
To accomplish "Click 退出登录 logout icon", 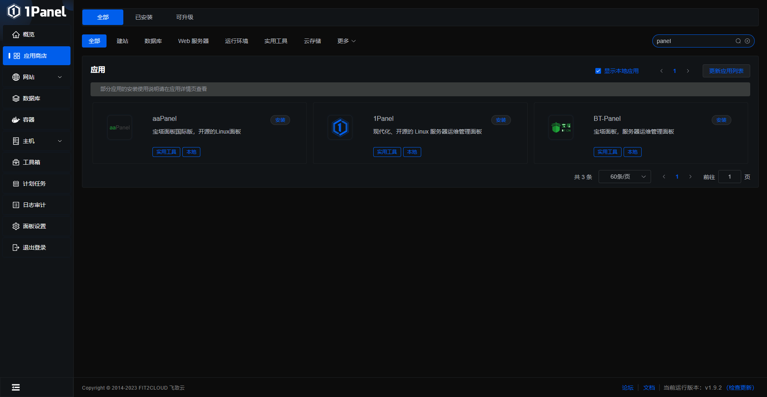I will [x=16, y=247].
